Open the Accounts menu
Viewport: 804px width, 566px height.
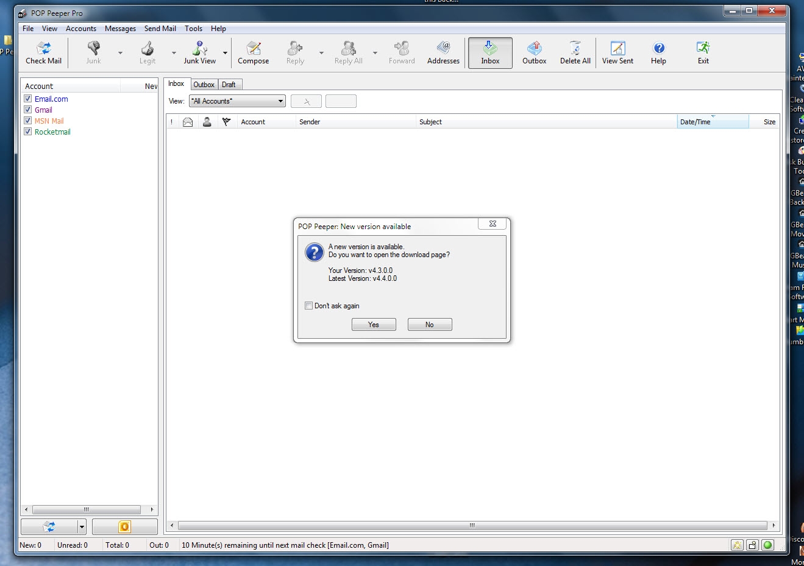(x=81, y=29)
